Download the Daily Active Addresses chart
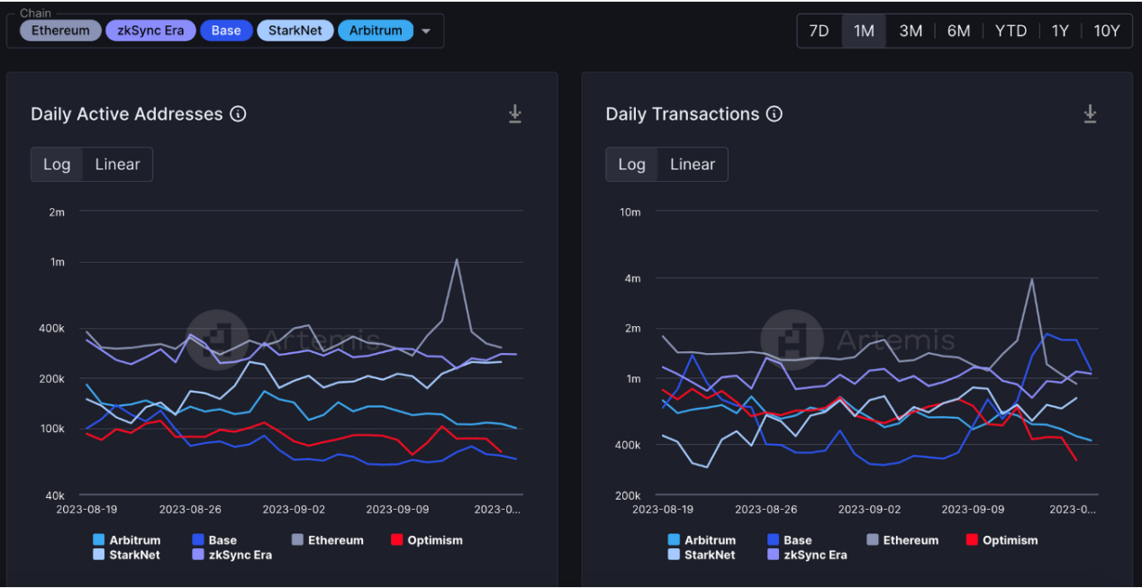Image resolution: width=1142 pixels, height=588 pixels. click(514, 114)
